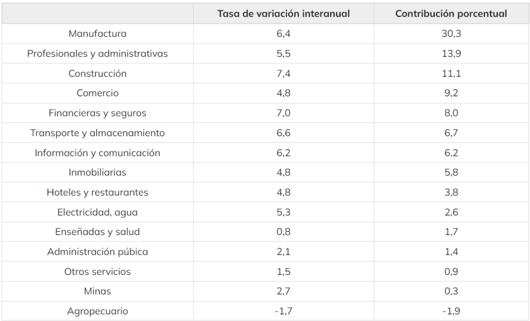The image size is (530, 321).
Task: Select the 'Financieras y seguros' cell
Action: pyautogui.click(x=97, y=113)
